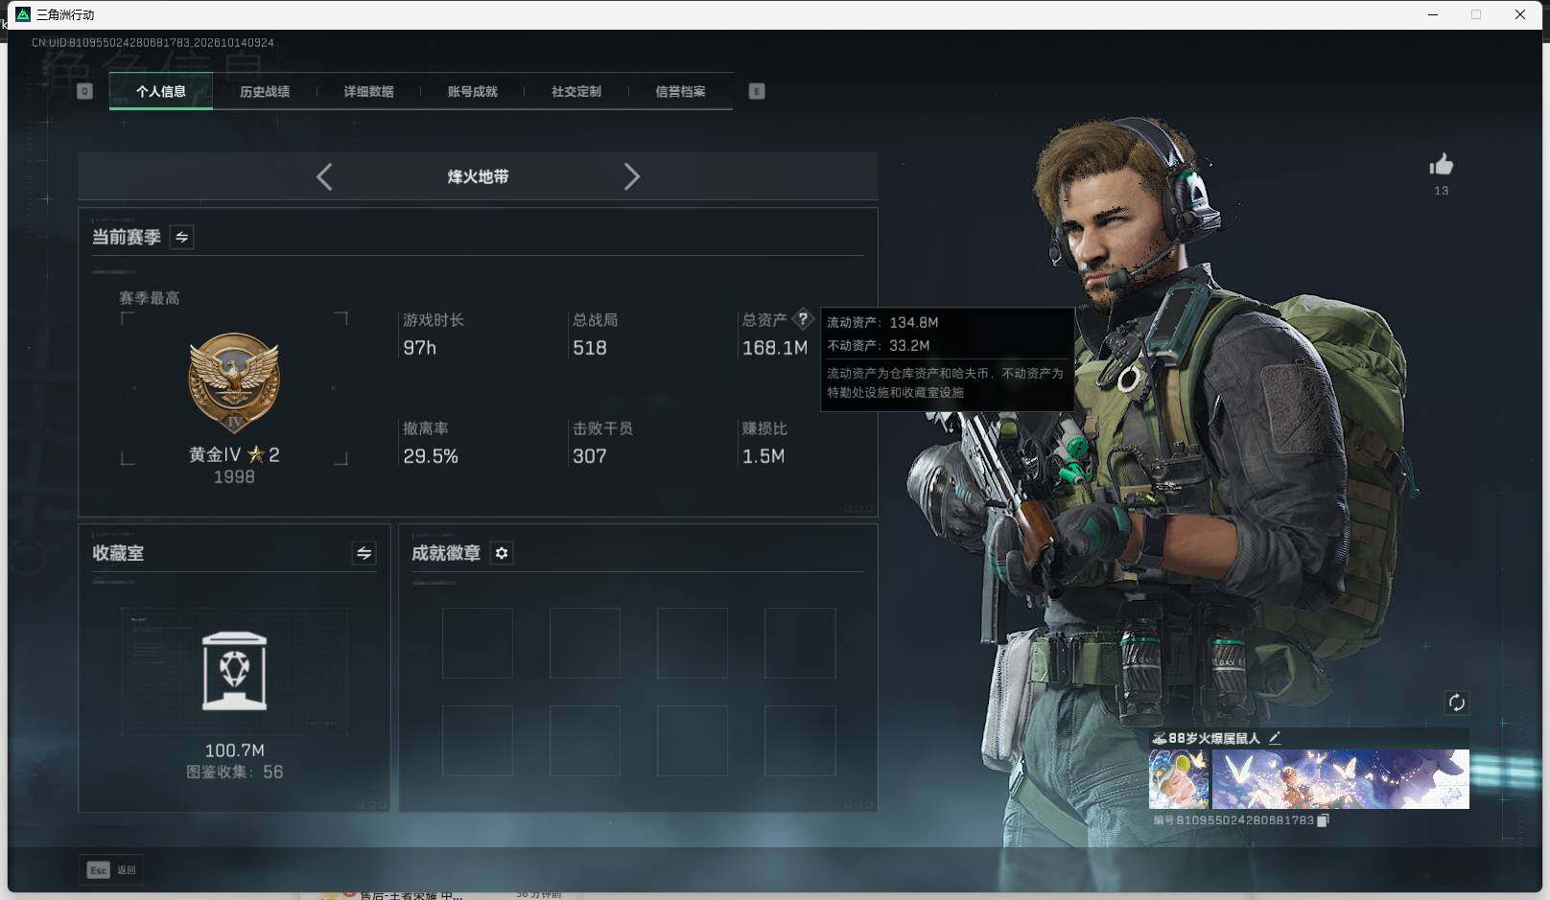The width and height of the screenshot is (1550, 900).
Task: Click the butterfly banner name card
Action: (x=1340, y=779)
